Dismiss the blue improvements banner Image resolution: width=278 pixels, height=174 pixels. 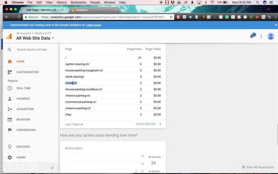pyautogui.click(x=276, y=25)
